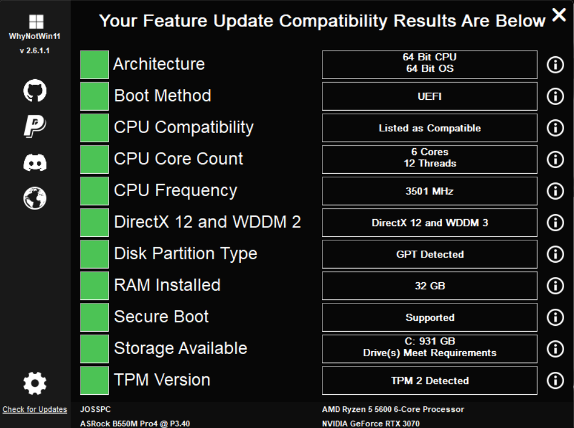Click the 'UEFI' result box
Image resolution: width=574 pixels, height=428 pixels.
[x=430, y=96]
